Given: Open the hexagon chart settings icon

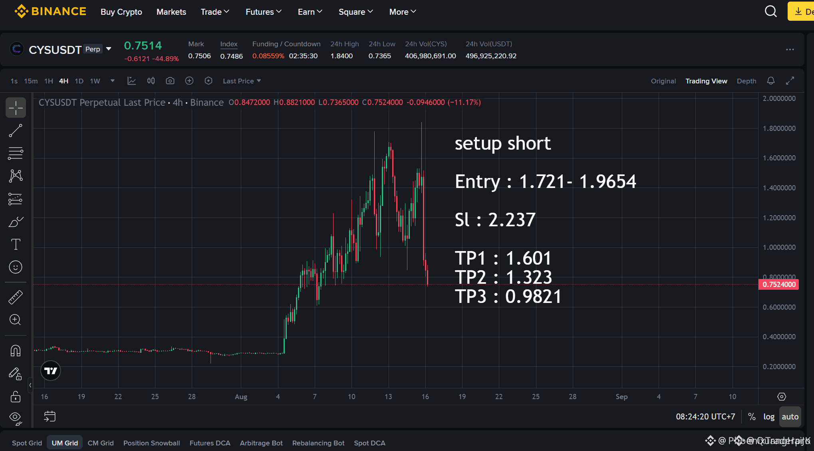Looking at the screenshot, I should pos(208,81).
